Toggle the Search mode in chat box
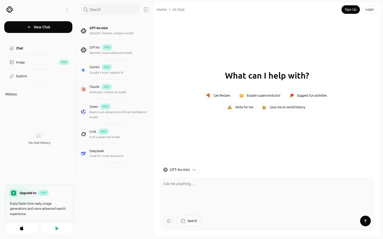The width and height of the screenshot is (383, 239). 189,221
